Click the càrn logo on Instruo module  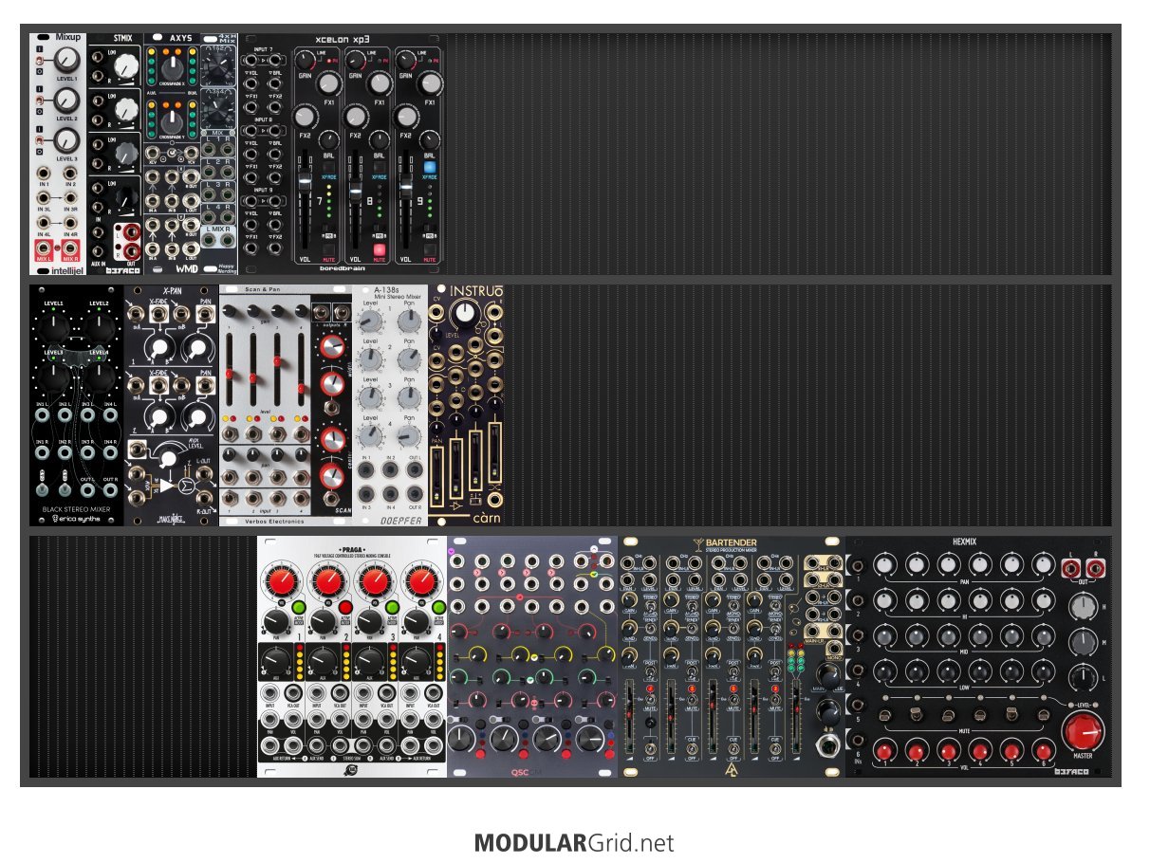coord(489,518)
